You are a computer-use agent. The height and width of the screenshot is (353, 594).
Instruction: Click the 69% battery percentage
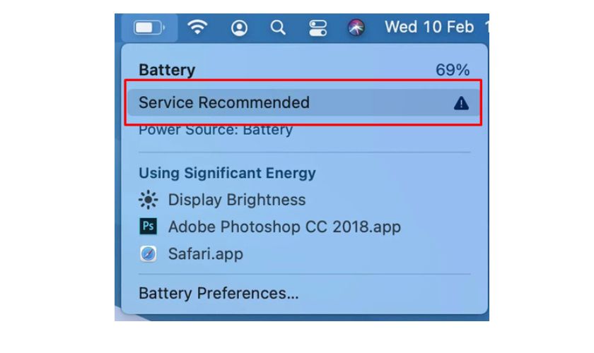pos(453,70)
